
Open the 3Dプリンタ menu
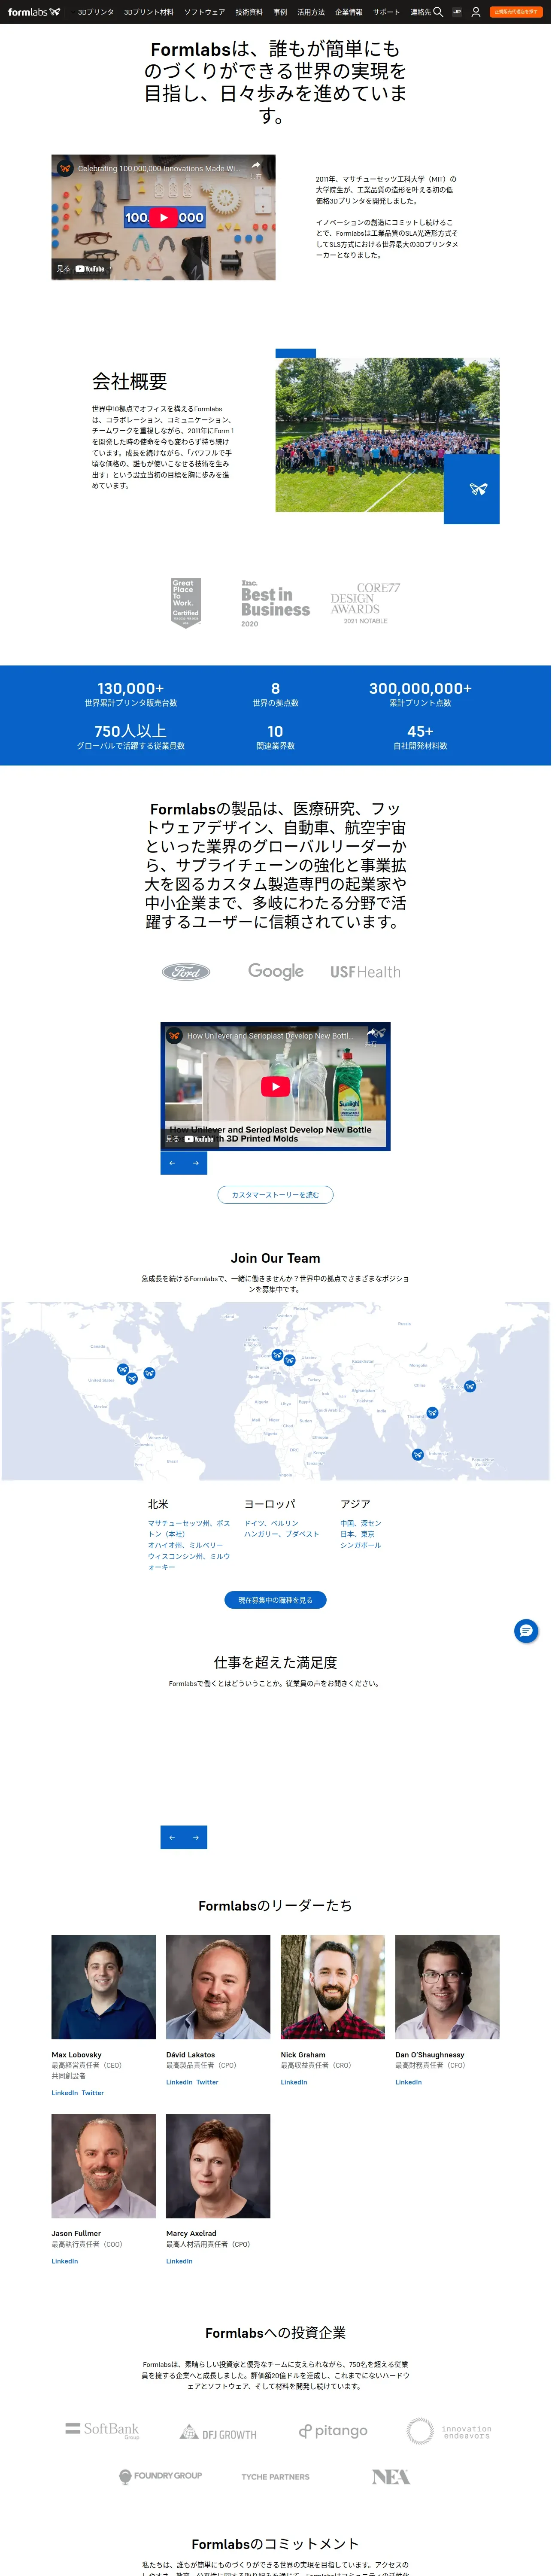[x=96, y=12]
